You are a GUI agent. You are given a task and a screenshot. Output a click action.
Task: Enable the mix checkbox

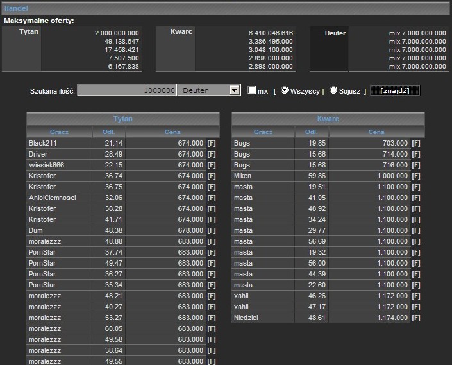(x=252, y=90)
